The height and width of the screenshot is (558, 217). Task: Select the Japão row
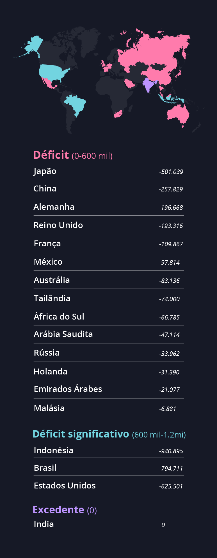109,171
